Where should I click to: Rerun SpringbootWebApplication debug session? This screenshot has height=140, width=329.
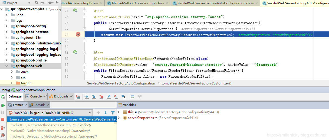(3, 97)
